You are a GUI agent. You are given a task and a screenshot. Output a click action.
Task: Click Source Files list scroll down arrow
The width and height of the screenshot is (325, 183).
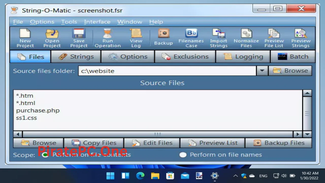click(307, 134)
